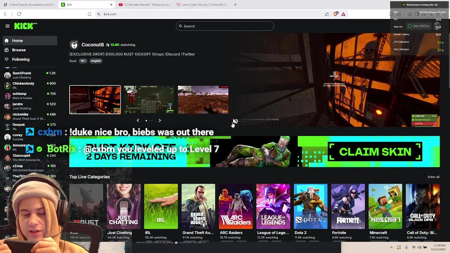Switch to Online Dispute tab
The height and width of the screenshot is (253, 450).
click(x=29, y=5)
